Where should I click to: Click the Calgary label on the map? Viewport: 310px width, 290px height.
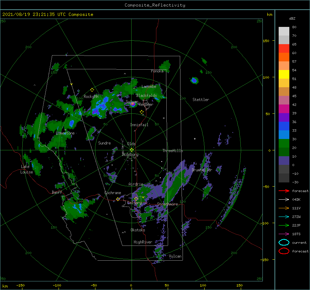tap(134, 203)
